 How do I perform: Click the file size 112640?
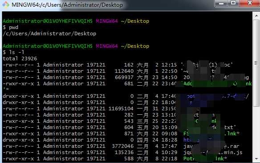click(x=124, y=71)
